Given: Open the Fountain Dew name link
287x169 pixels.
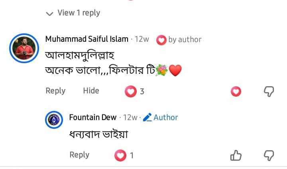Looking at the screenshot, I should pyautogui.click(x=93, y=117).
